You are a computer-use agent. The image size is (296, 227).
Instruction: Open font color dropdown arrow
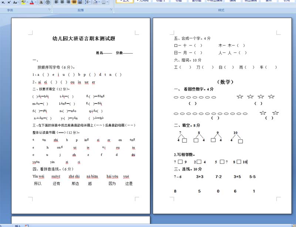36,2
